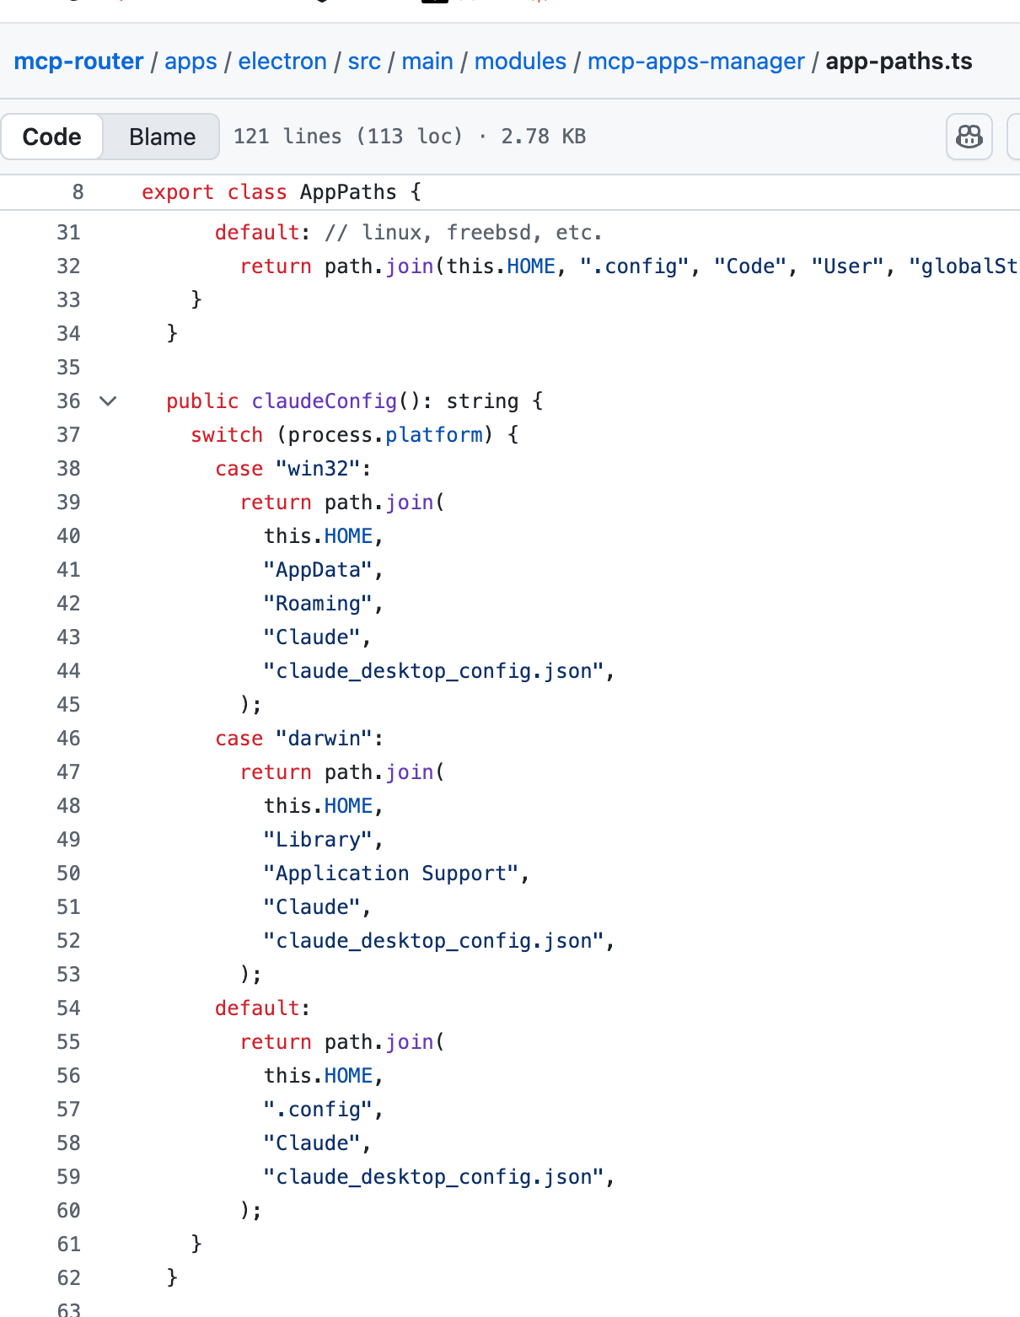The image size is (1020, 1317).
Task: Click the claudeConfig method name symbol
Action: 325,401
